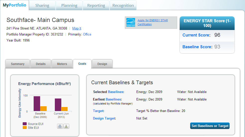This screenshot has width=245, height=137.
Task: Switch to the Planning tab
Action: [69, 5]
